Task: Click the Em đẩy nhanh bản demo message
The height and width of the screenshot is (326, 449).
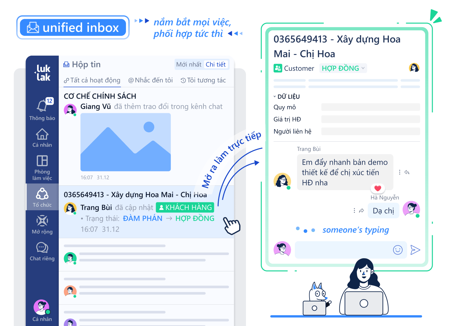Action: 345,172
